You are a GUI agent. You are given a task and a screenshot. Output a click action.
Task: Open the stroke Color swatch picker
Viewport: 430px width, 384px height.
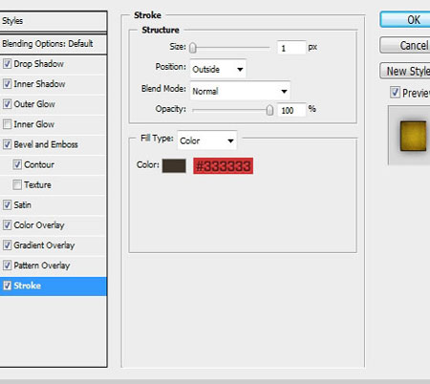click(174, 165)
